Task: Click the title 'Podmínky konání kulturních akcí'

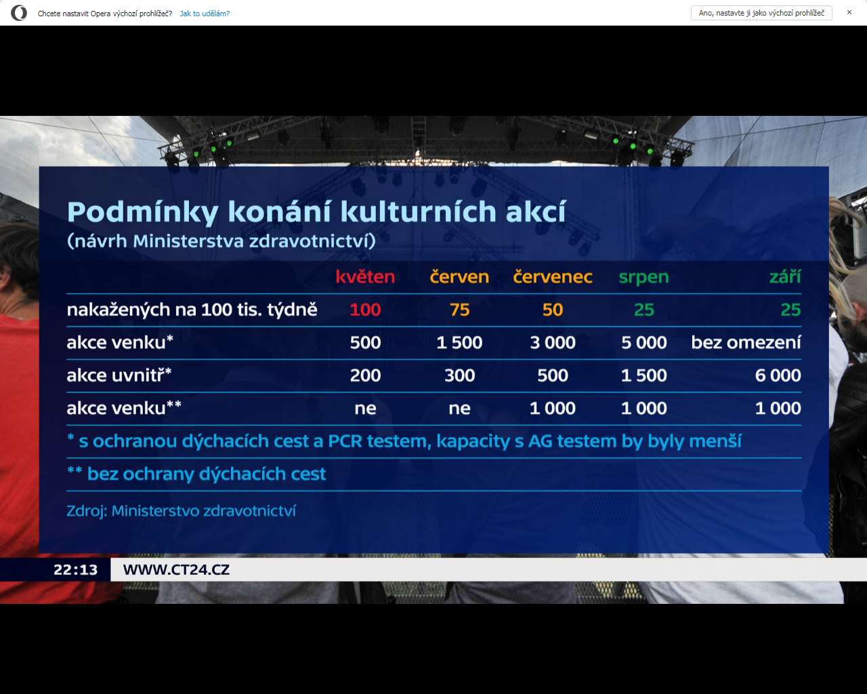Action: tap(316, 212)
